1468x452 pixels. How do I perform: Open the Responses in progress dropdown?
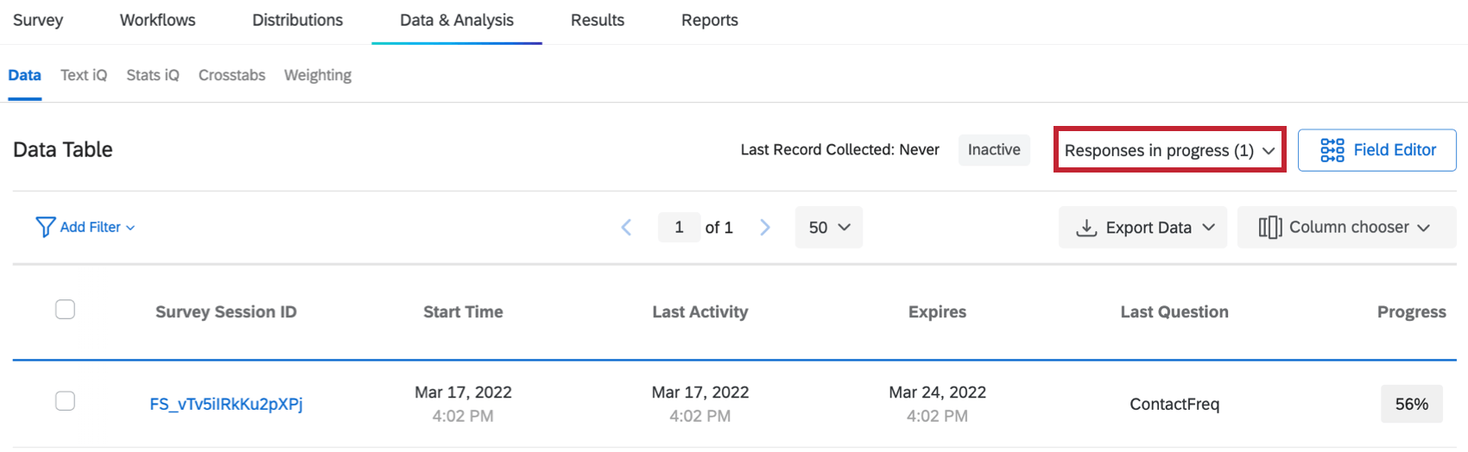coord(1169,150)
